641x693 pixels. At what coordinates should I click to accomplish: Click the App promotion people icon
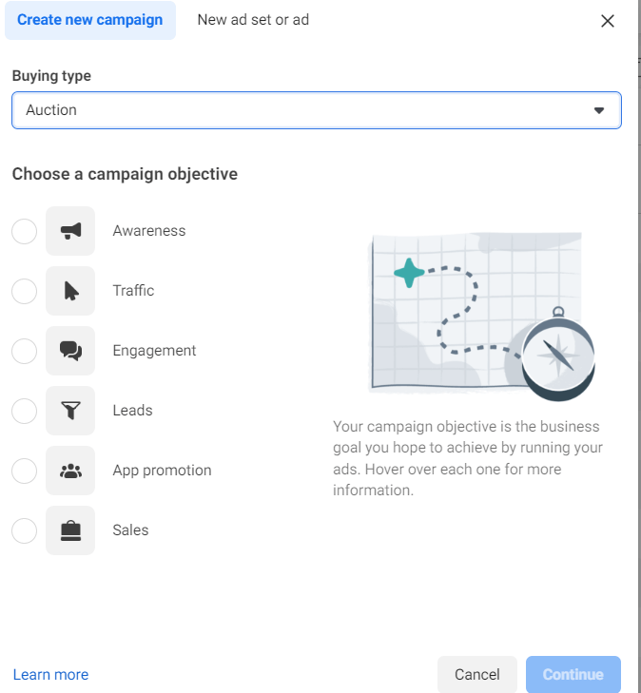70,471
